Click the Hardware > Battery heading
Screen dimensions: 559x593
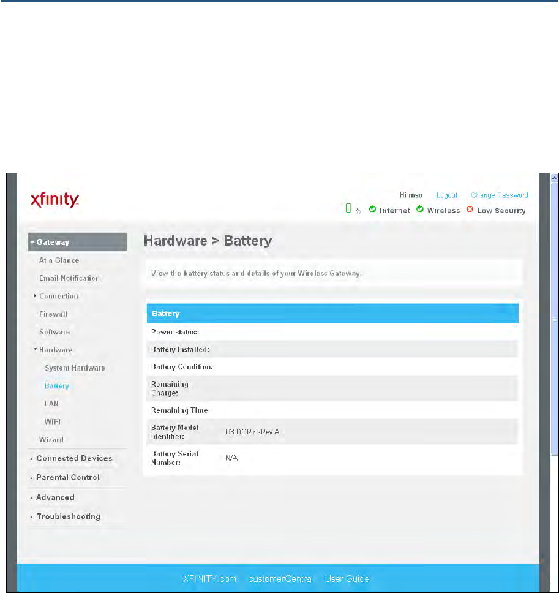tap(208, 241)
